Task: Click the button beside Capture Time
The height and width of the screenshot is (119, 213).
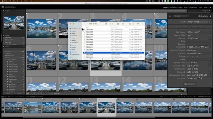Action: pos(209,62)
